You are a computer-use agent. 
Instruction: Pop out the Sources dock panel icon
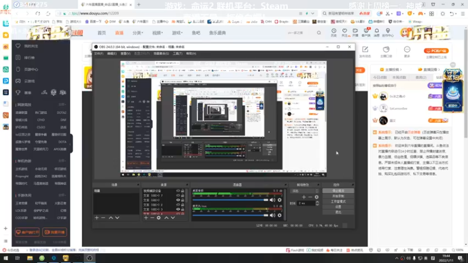coord(187,185)
